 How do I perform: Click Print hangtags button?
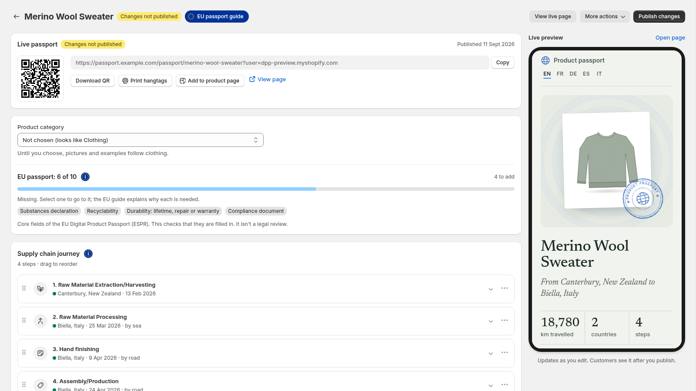[145, 81]
